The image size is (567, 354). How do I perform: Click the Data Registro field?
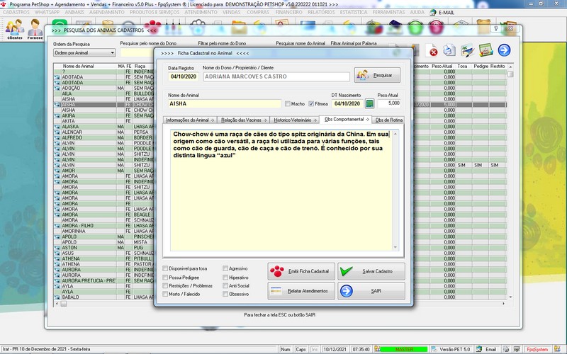pyautogui.click(x=184, y=76)
